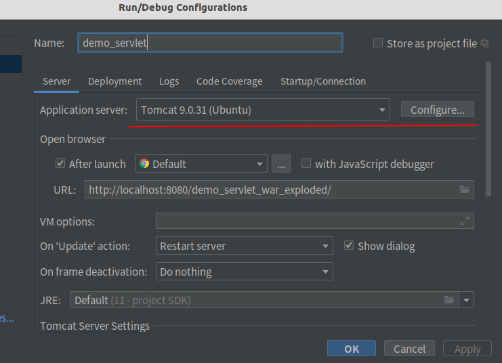
Task: Switch to the Startup/Connection tab
Action: coord(323,81)
